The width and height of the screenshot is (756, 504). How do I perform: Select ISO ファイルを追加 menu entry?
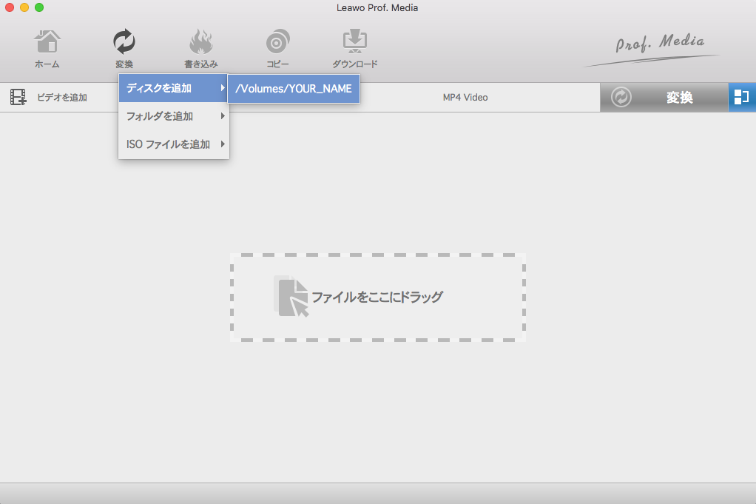[x=174, y=144]
